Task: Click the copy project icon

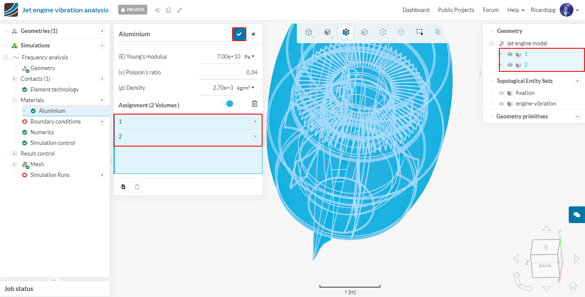Action: 168,10
